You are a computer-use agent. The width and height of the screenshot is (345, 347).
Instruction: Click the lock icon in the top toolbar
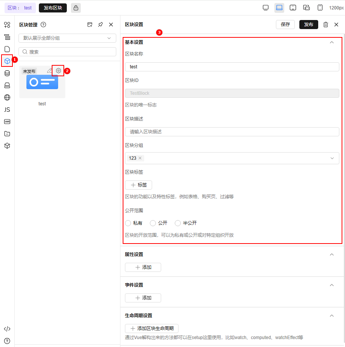click(x=75, y=8)
